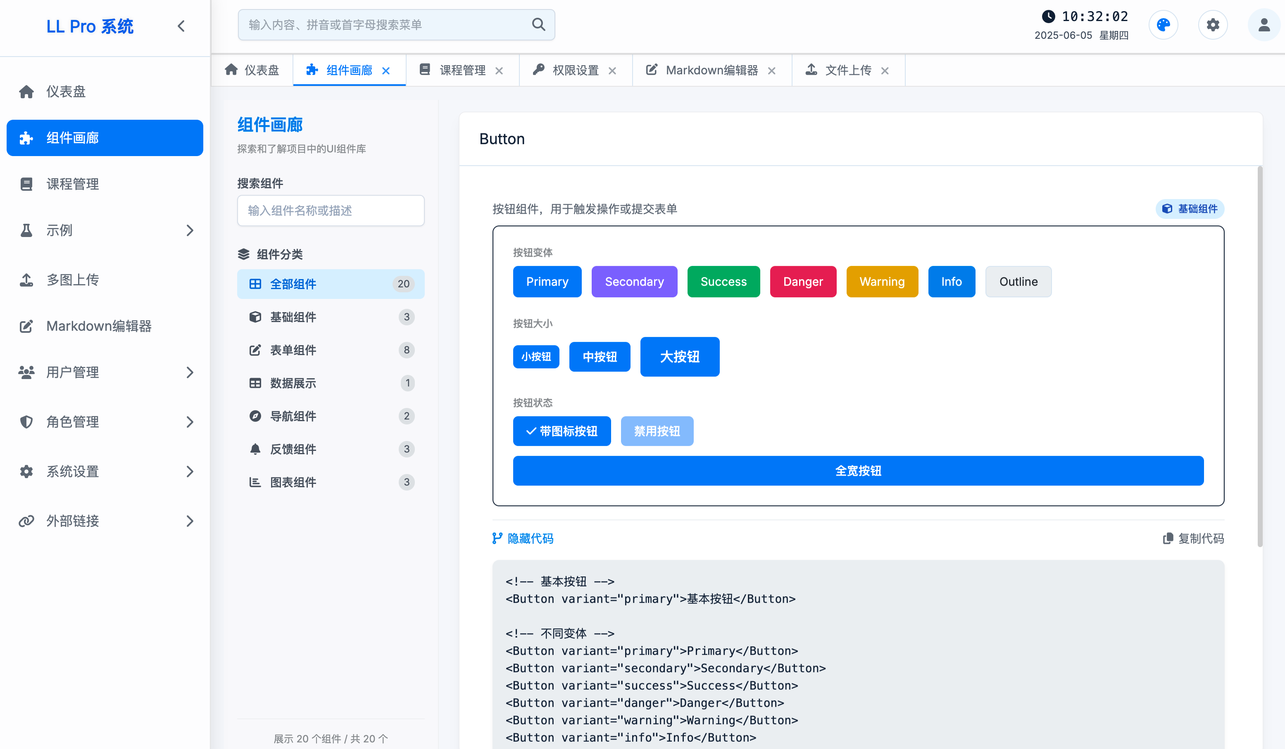This screenshot has height=749, width=1285.
Task: Collapse the sidebar with the chevron
Action: click(181, 26)
